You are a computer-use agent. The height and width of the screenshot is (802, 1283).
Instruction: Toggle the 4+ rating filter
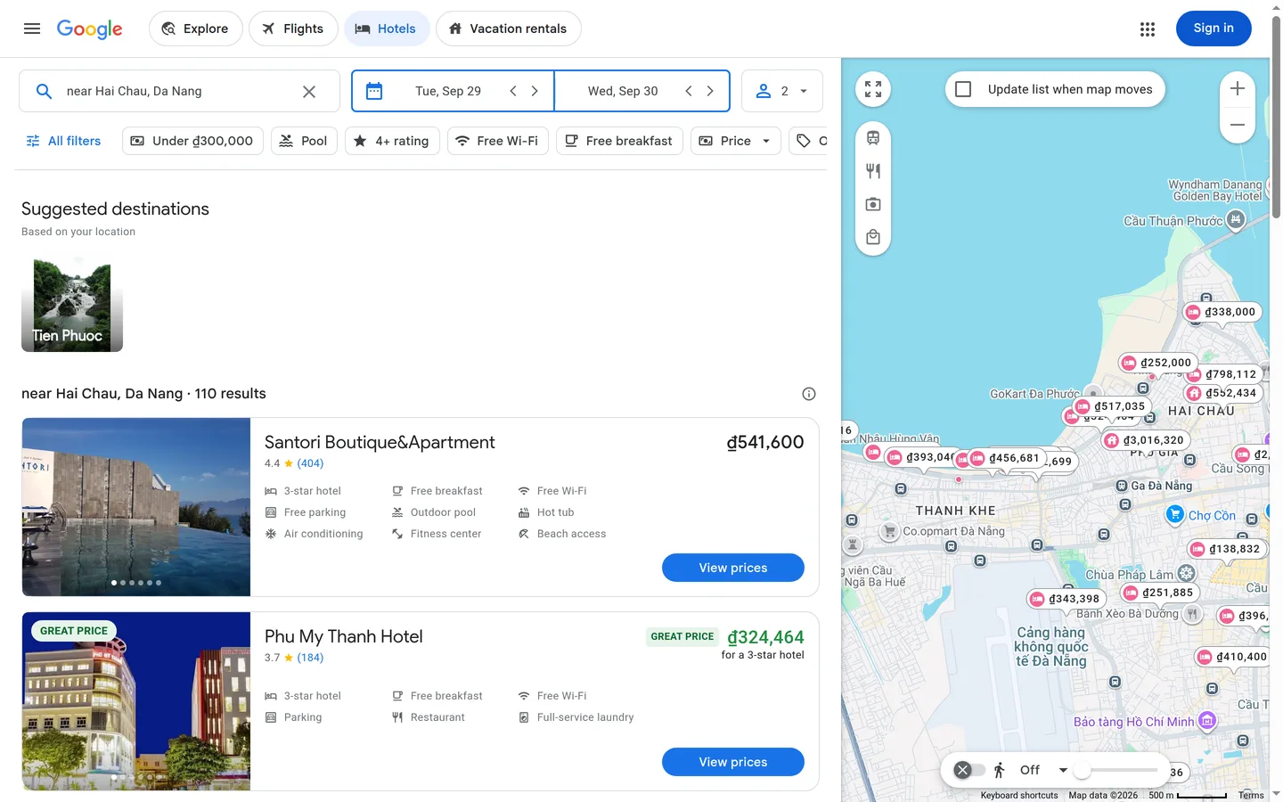tap(392, 141)
